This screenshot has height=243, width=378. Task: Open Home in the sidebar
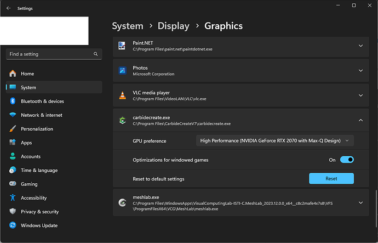pyautogui.click(x=54, y=74)
